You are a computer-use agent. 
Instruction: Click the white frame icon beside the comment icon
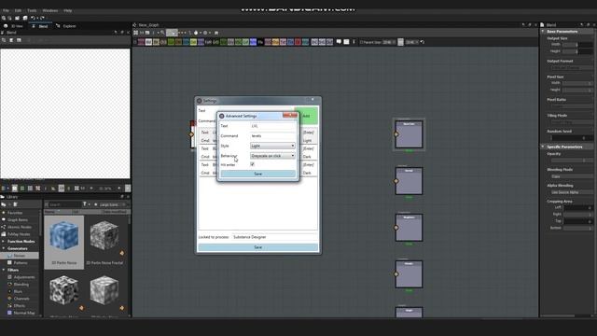coord(346,42)
